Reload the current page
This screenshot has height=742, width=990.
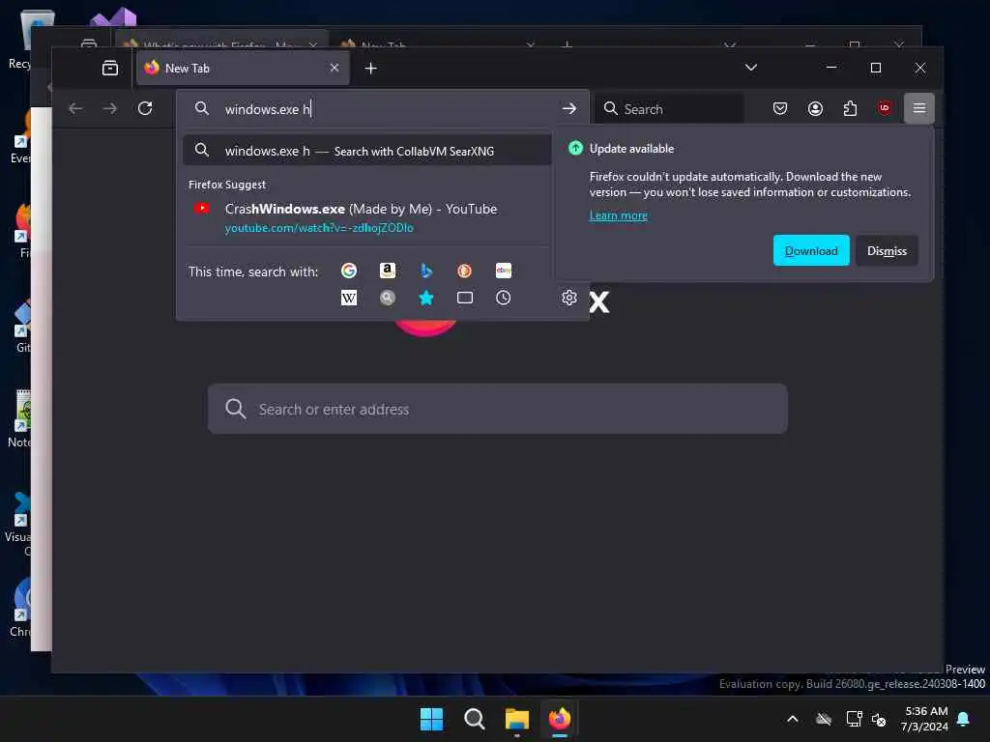pos(145,108)
